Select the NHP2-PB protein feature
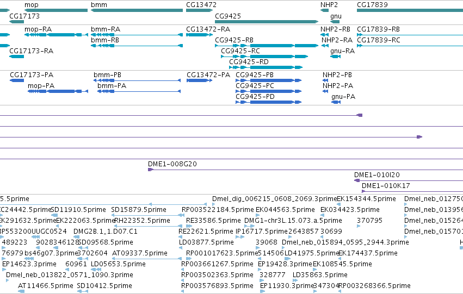Image resolution: width=463 pixels, height=294 pixels. [325, 80]
